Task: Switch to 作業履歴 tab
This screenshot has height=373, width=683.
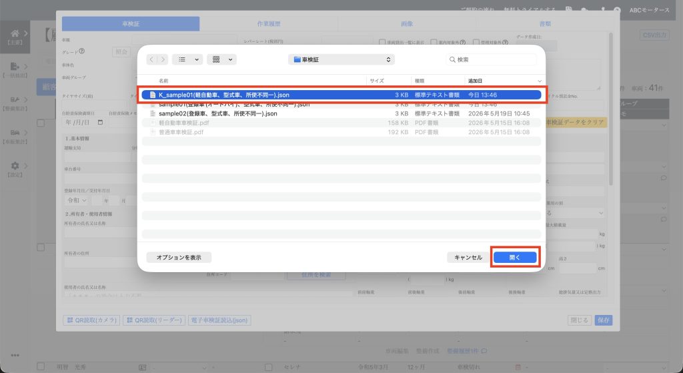Action: (x=269, y=24)
